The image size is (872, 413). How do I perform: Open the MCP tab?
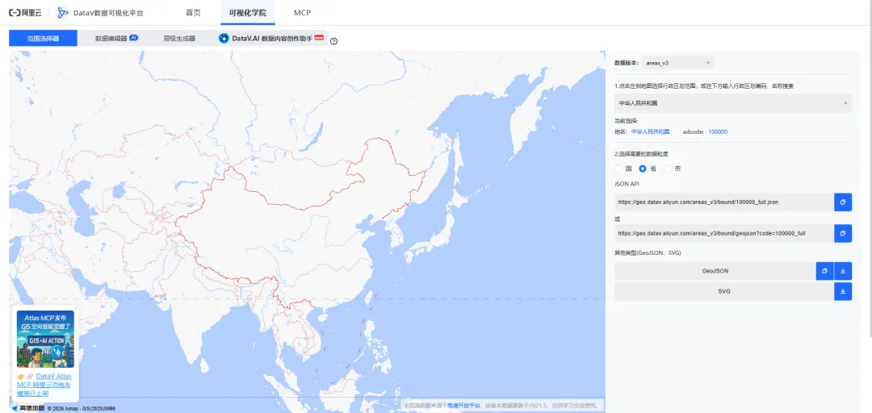point(302,13)
